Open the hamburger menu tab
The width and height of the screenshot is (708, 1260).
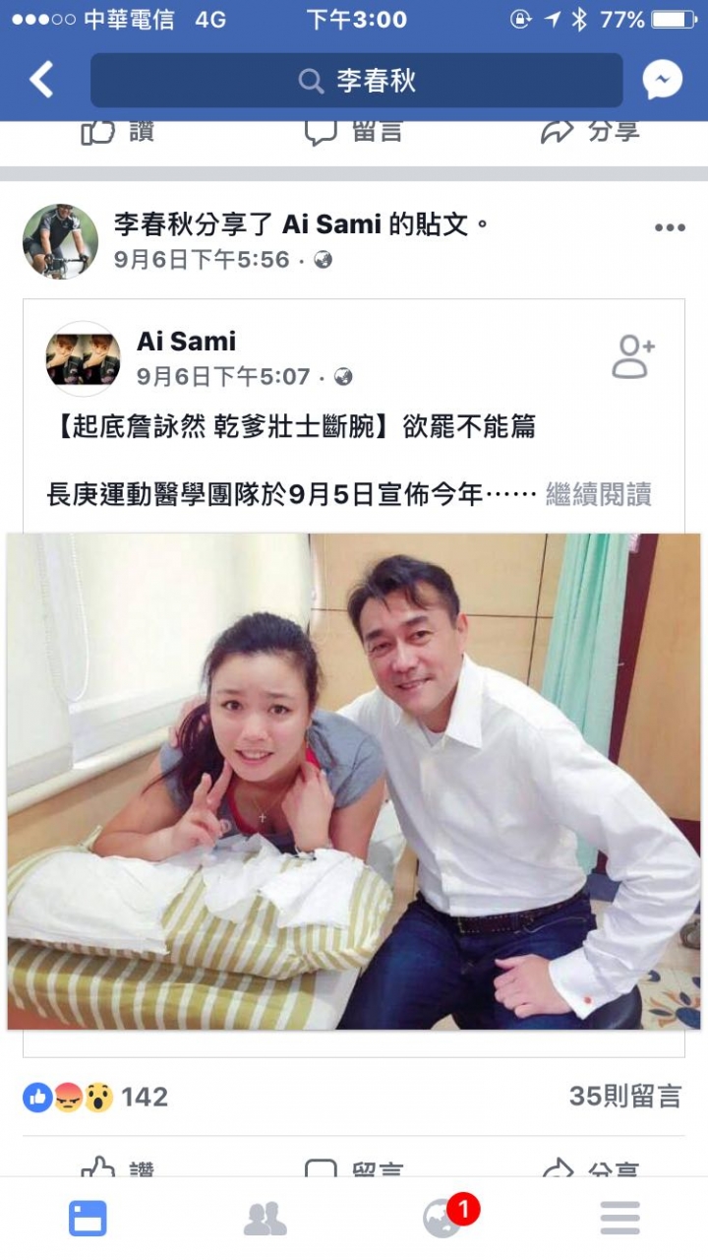[x=620, y=1219]
